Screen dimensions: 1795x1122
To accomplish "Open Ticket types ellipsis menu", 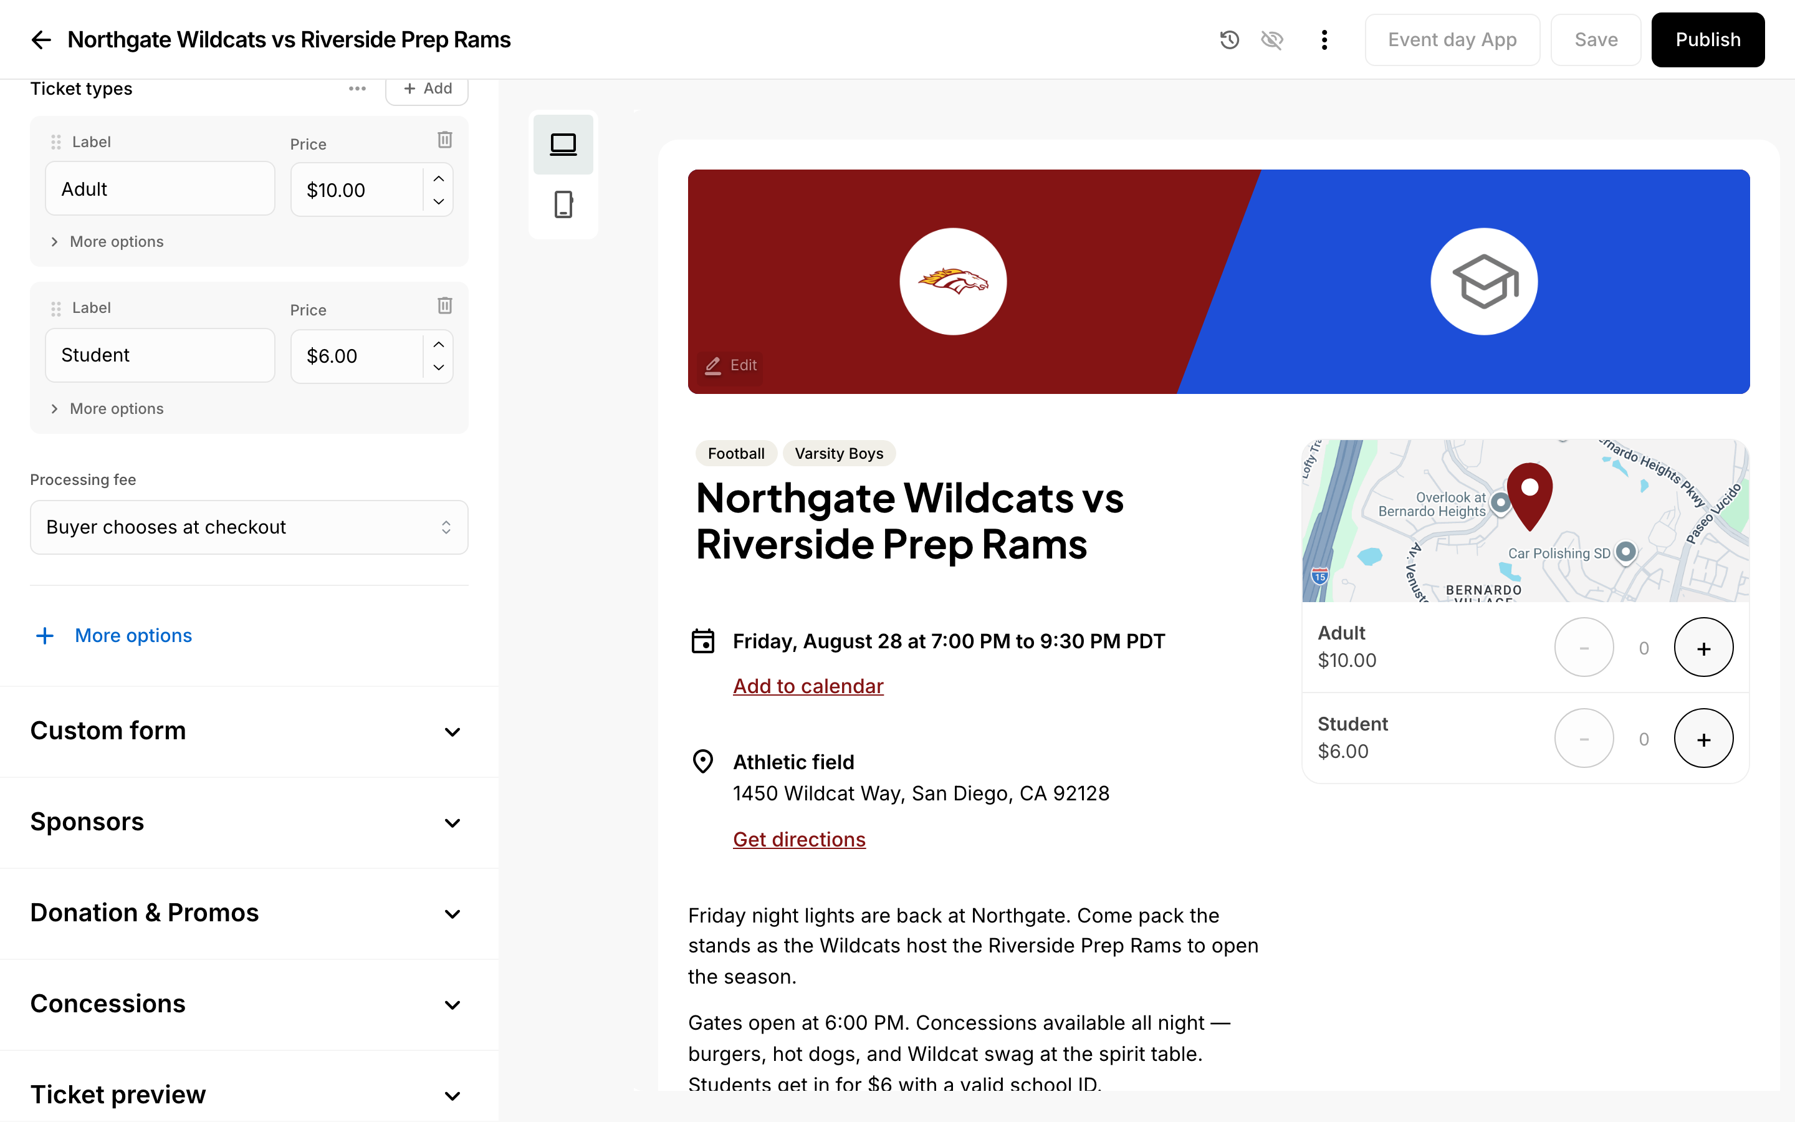I will 358,89.
